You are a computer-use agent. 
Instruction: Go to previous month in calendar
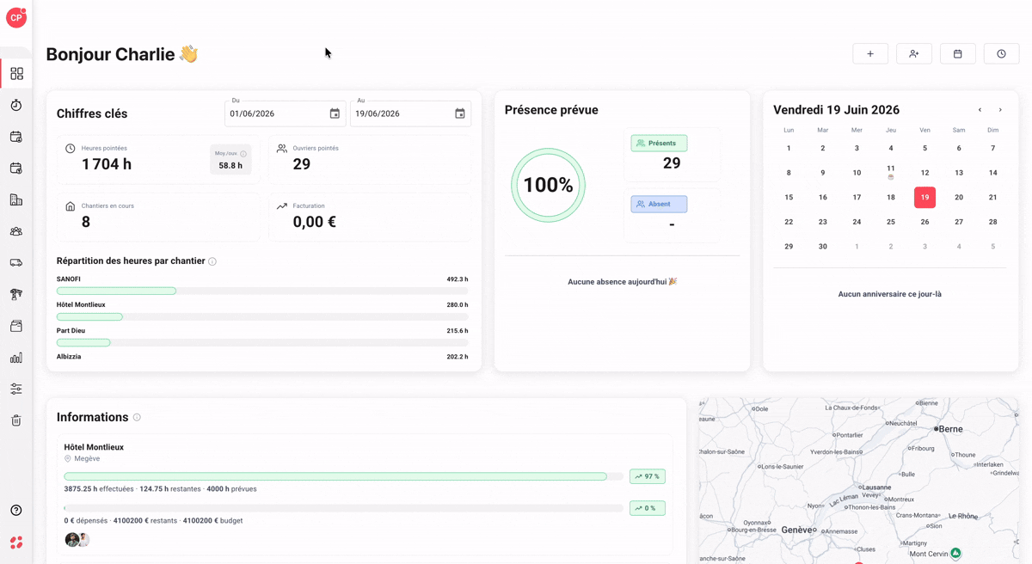(980, 110)
